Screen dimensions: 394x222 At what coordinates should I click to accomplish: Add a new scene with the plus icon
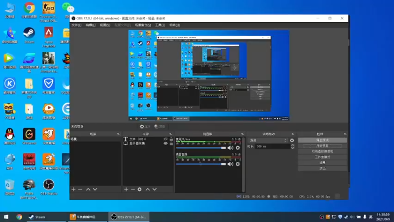pyautogui.click(x=73, y=189)
